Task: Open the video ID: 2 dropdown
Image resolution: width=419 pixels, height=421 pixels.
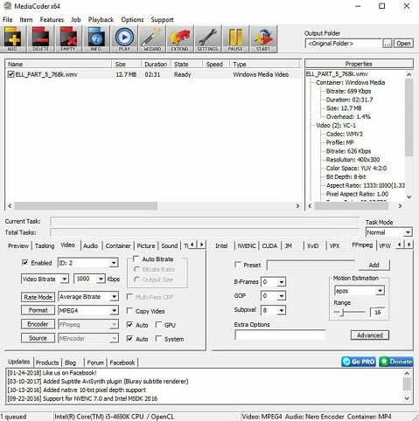Action: pyautogui.click(x=88, y=263)
